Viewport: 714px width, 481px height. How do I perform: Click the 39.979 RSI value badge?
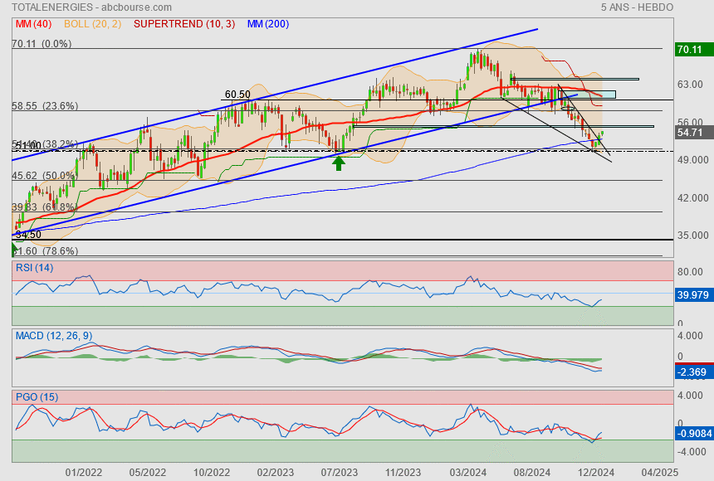pyautogui.click(x=693, y=295)
